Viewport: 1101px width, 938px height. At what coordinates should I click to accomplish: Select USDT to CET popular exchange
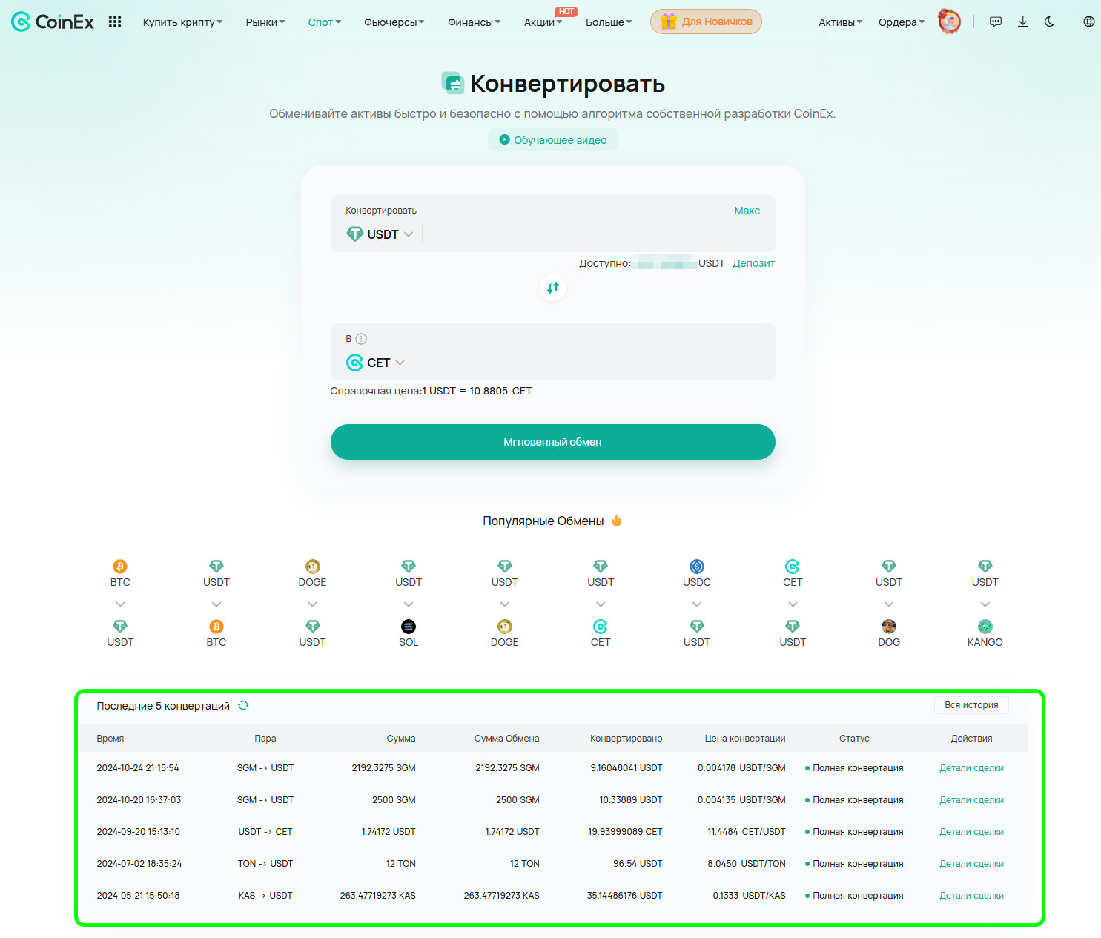click(x=601, y=604)
